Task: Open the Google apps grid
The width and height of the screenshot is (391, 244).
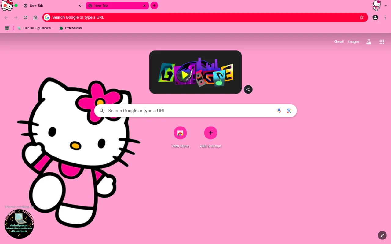Action: tap(382, 42)
